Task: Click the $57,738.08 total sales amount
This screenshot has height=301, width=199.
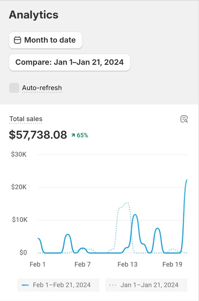Action: point(38,135)
